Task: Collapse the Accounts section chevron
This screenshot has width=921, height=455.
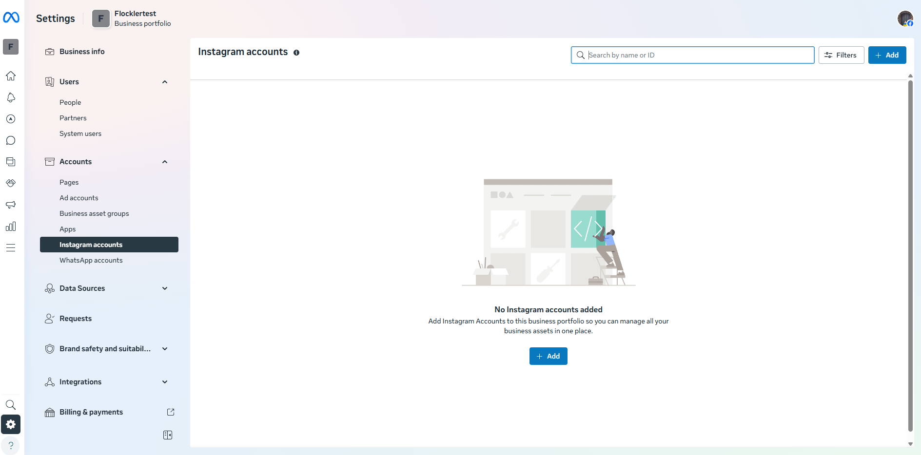Action: click(165, 162)
